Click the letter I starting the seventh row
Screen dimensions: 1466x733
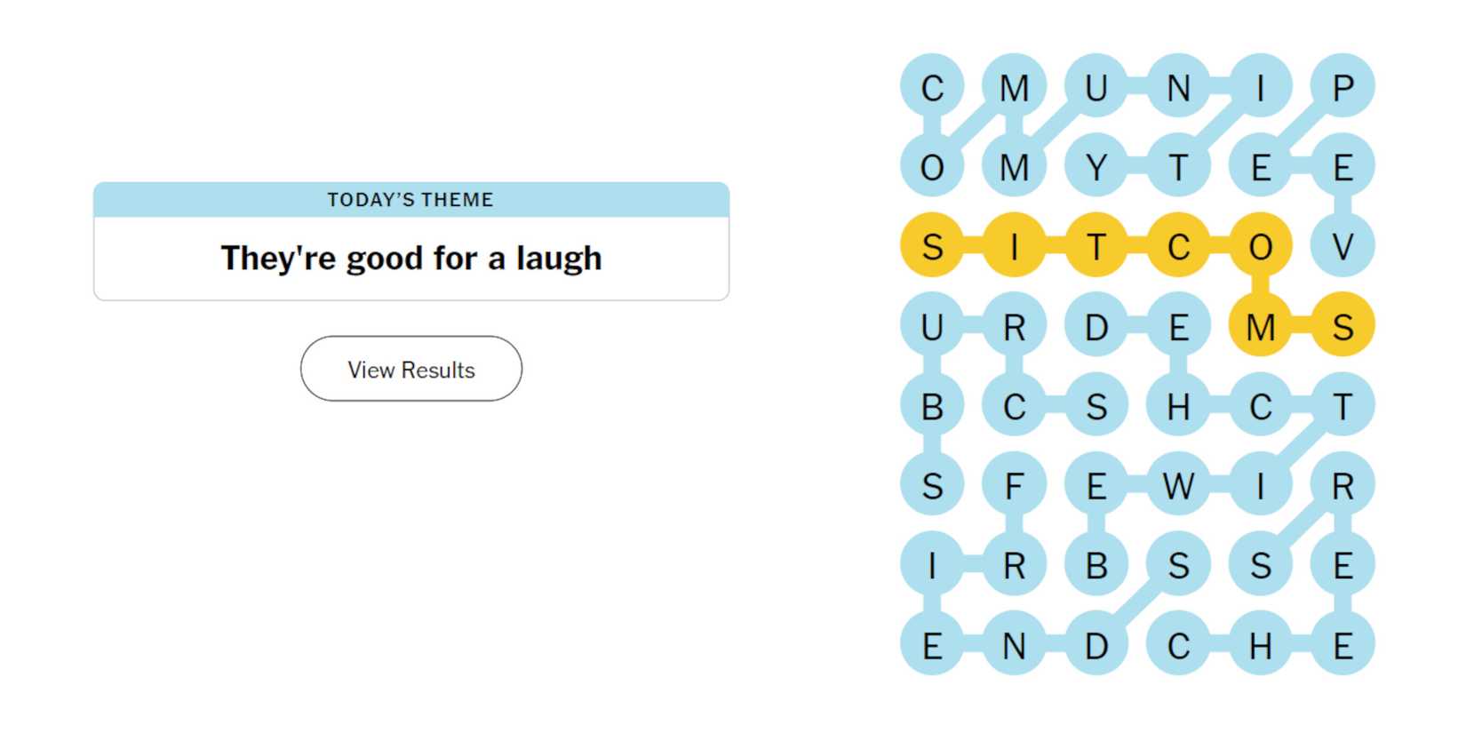[x=932, y=564]
